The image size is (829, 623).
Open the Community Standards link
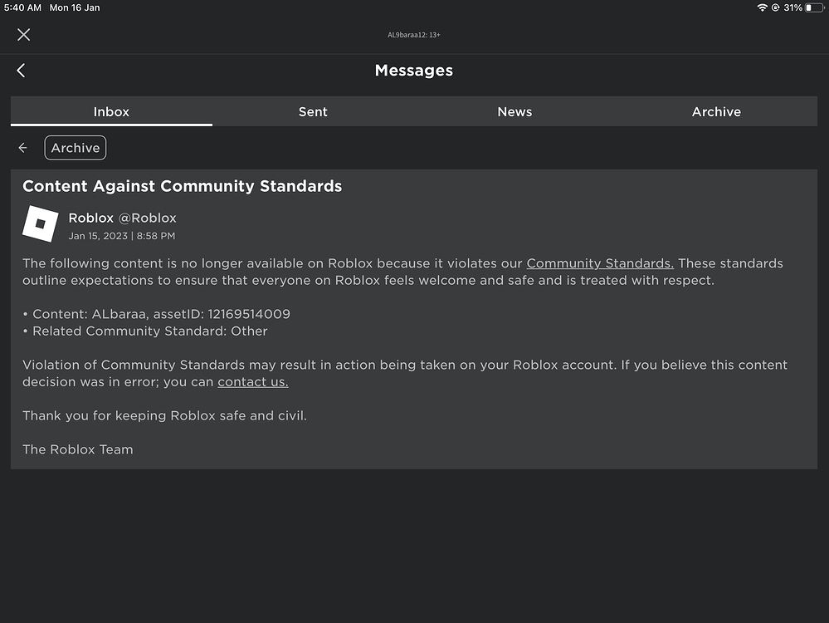pyautogui.click(x=600, y=263)
